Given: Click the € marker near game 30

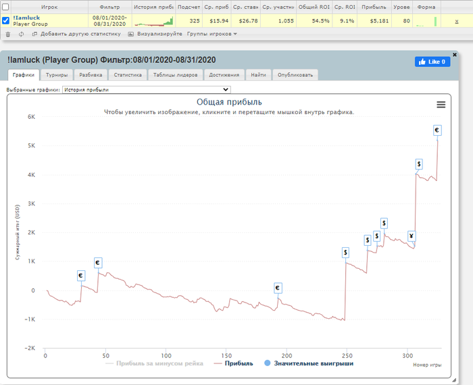Looking at the screenshot, I should (81, 276).
